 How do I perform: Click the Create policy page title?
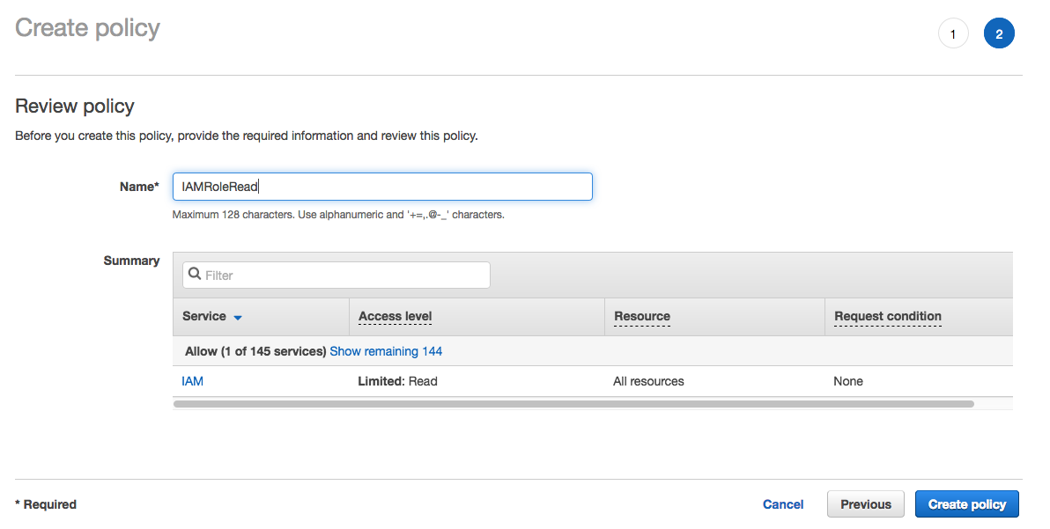pyautogui.click(x=88, y=28)
